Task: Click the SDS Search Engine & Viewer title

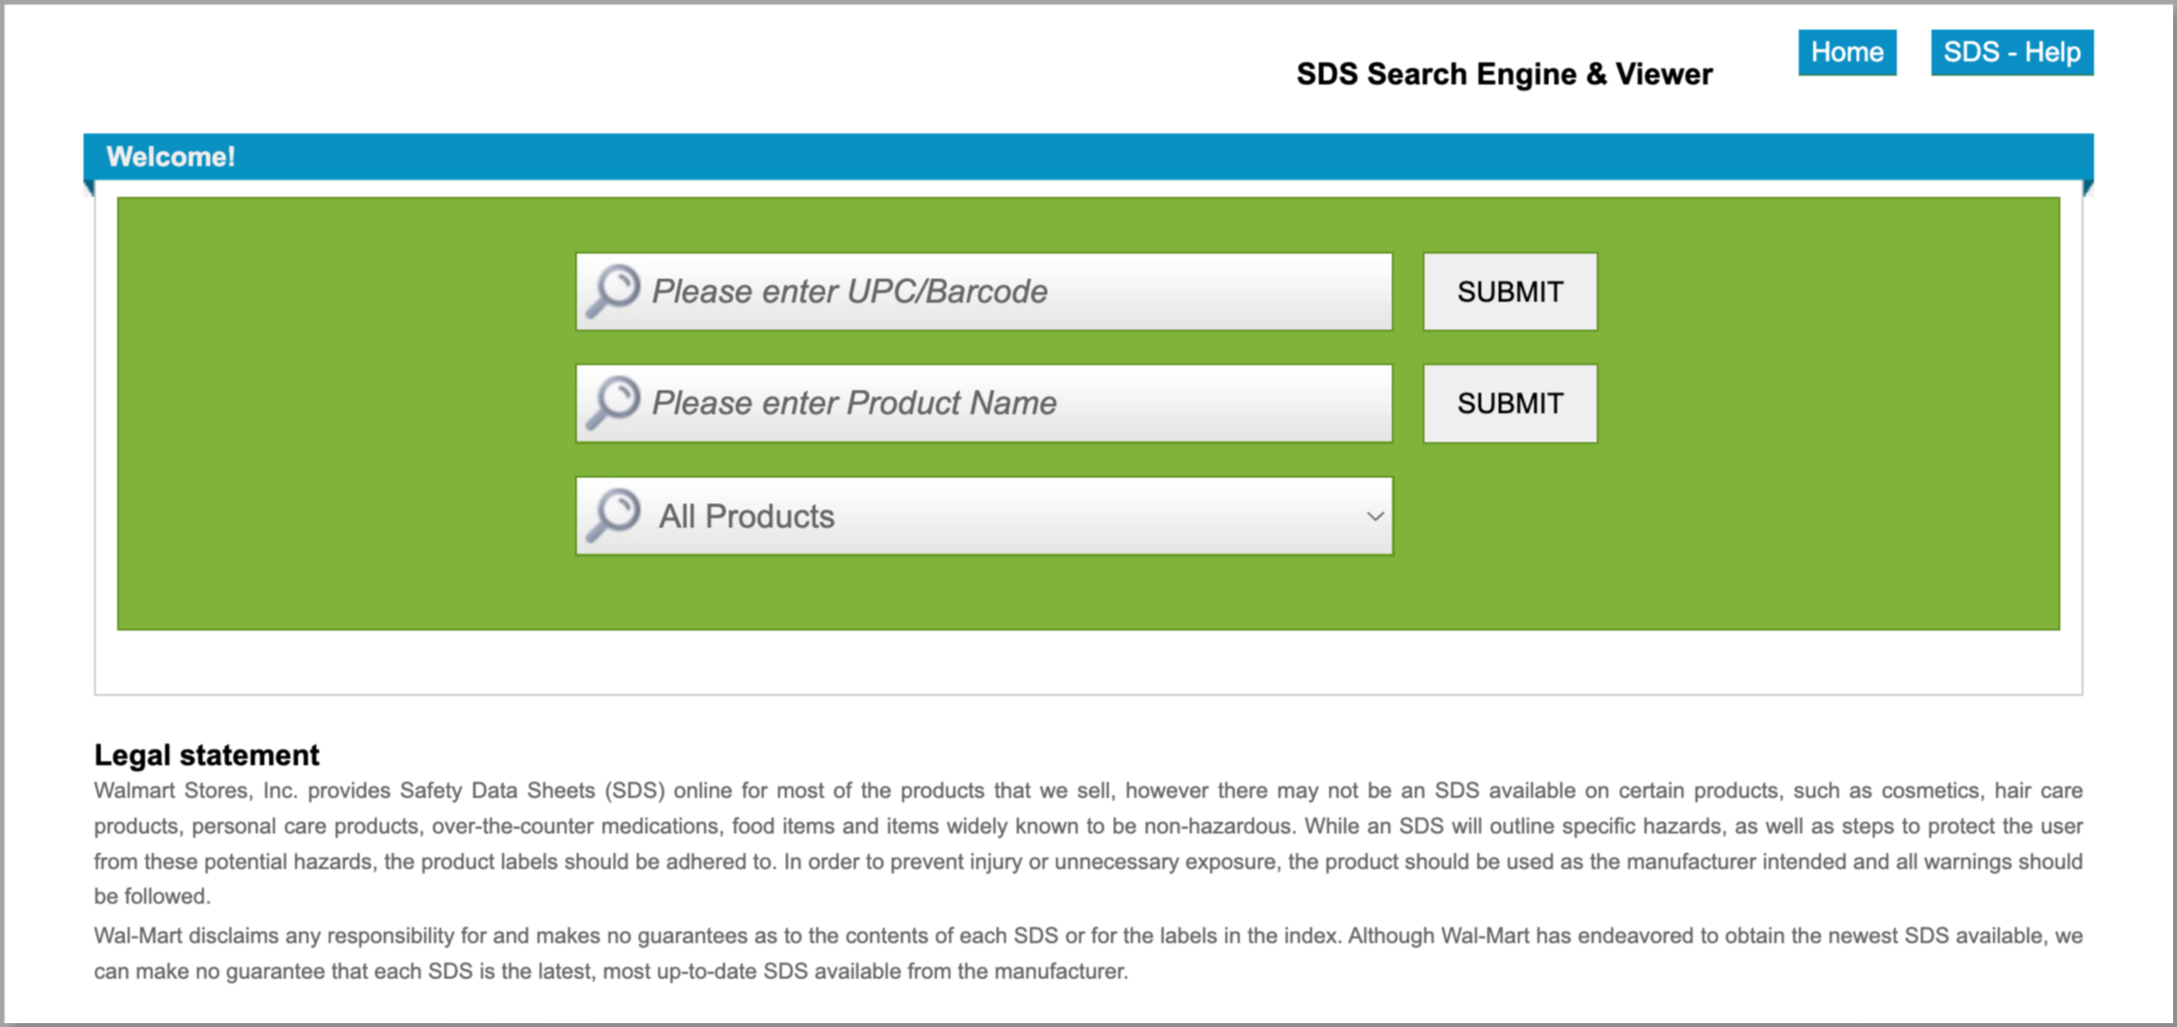Action: tap(1504, 74)
